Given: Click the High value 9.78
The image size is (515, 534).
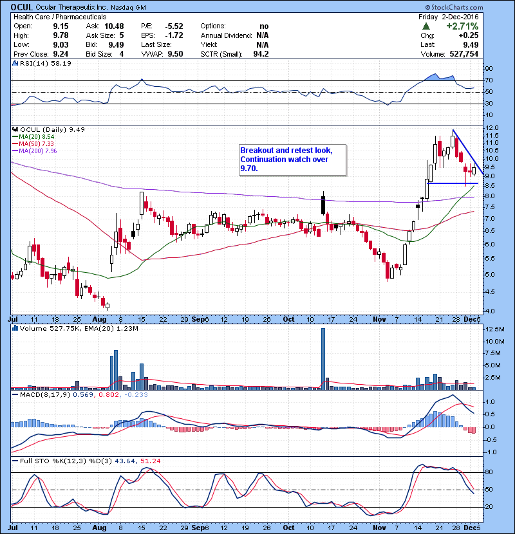Looking at the screenshot, I should 61,35.
